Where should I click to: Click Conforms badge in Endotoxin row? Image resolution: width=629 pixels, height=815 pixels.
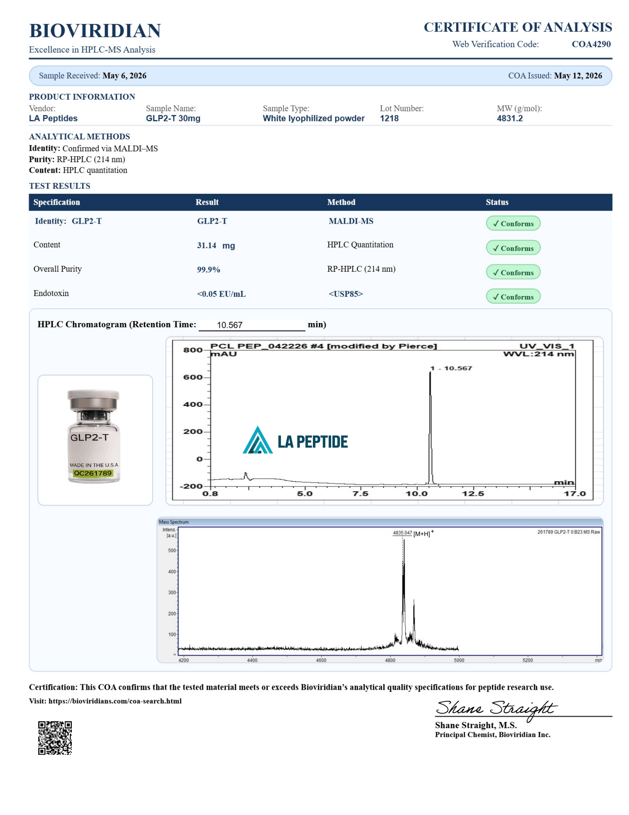click(x=513, y=296)
